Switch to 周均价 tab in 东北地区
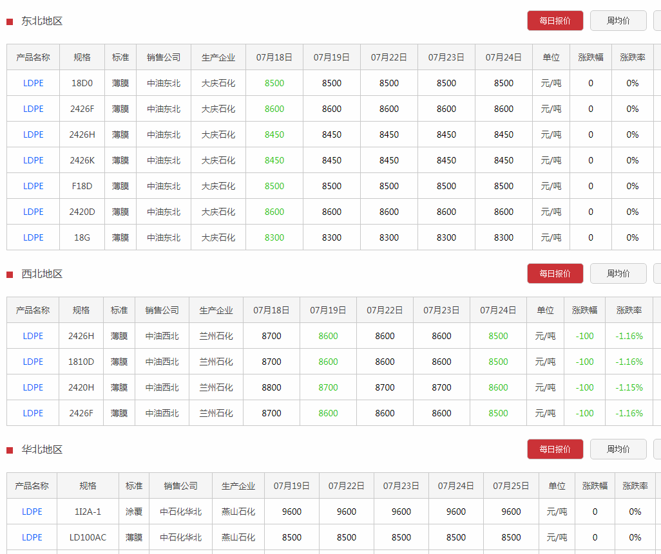This screenshot has height=554, width=661. (x=618, y=21)
